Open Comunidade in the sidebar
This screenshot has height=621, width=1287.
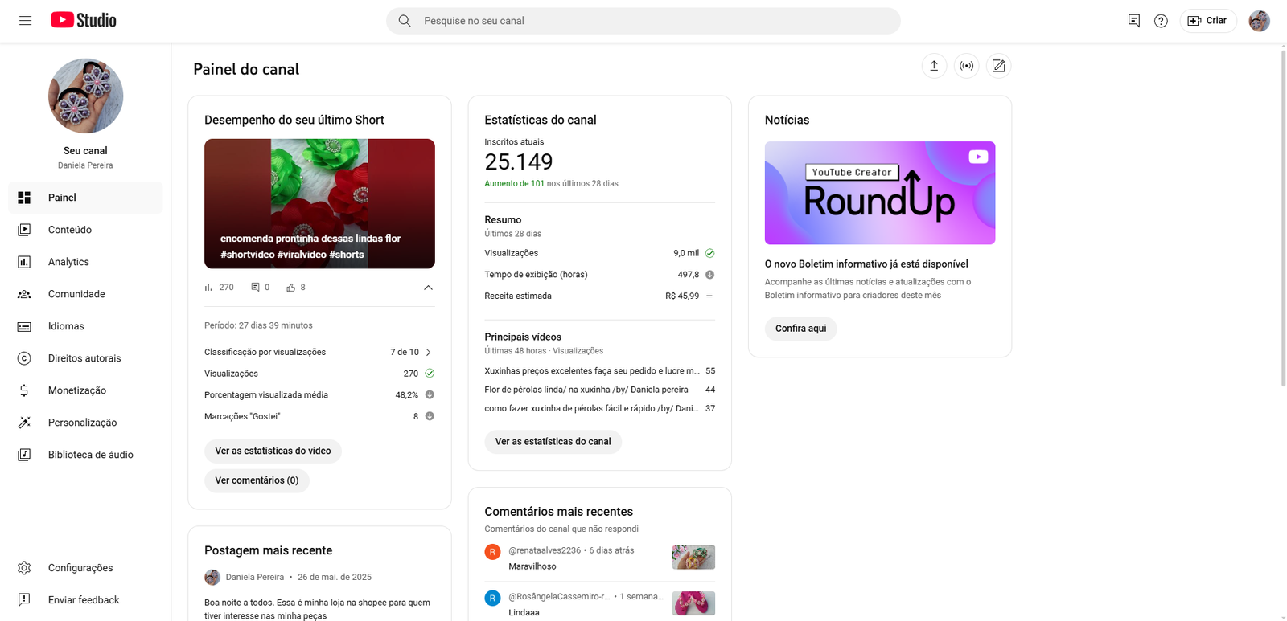click(85, 294)
